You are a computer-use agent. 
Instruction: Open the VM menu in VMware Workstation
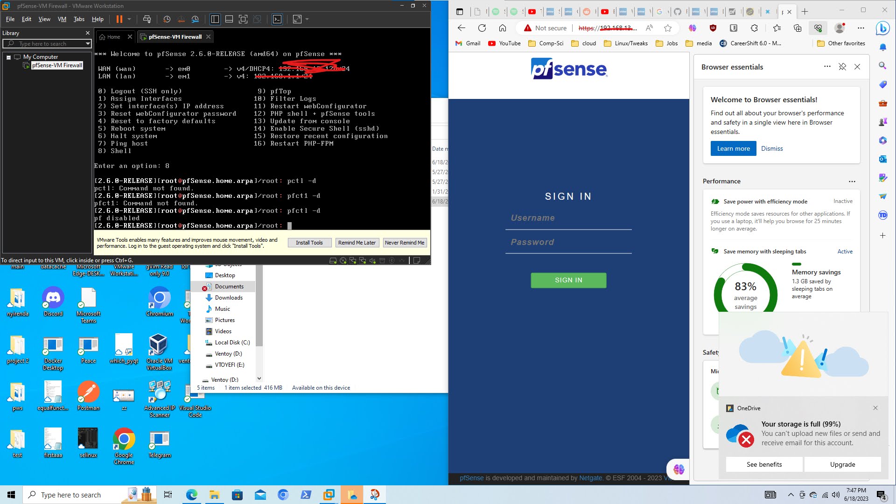click(62, 19)
